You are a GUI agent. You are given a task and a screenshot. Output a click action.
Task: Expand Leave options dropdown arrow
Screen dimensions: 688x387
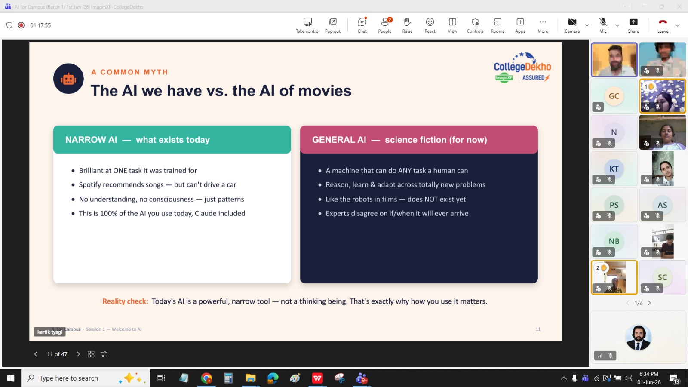click(678, 25)
